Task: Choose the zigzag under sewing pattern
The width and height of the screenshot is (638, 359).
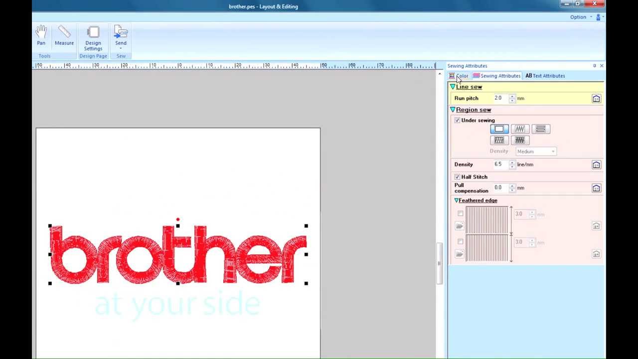Action: point(520,129)
